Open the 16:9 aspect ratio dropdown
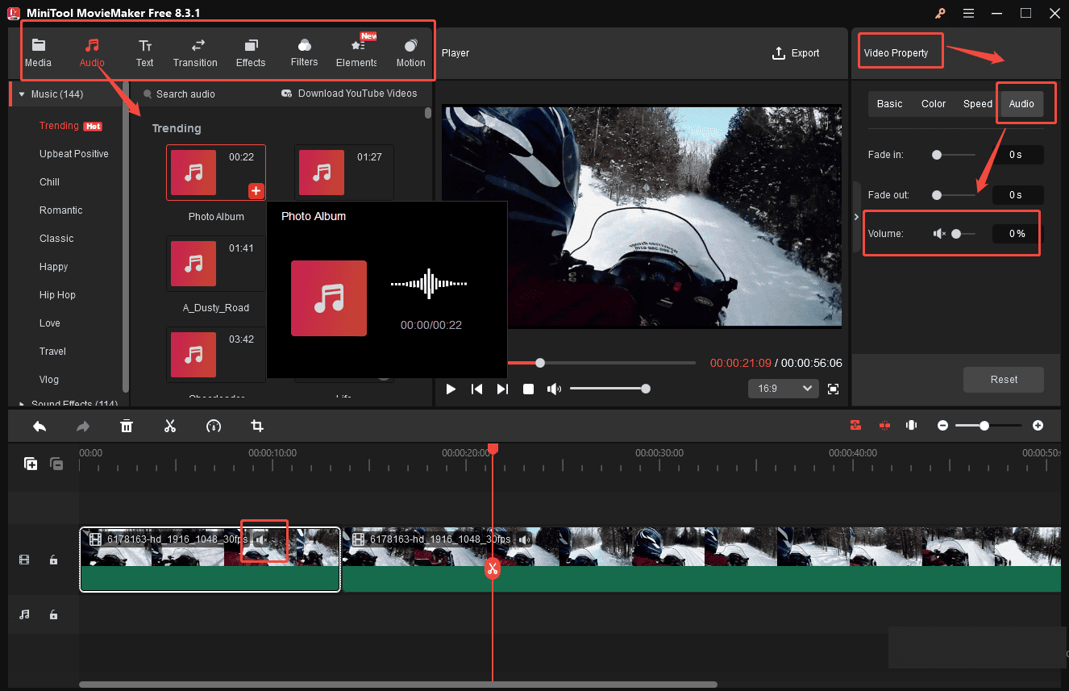The width and height of the screenshot is (1069, 691). 783,389
